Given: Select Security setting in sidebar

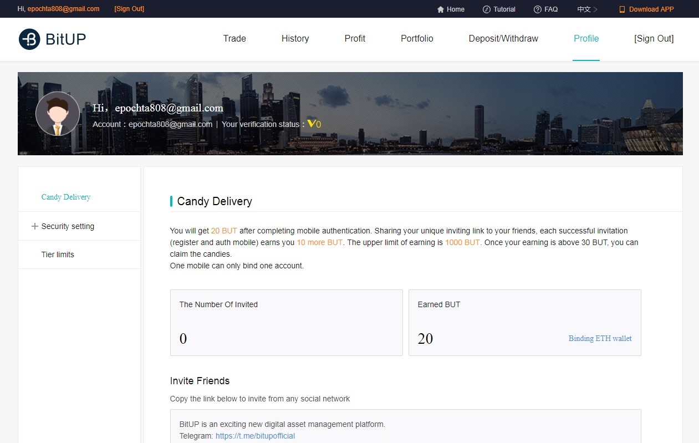Looking at the screenshot, I should [68, 226].
